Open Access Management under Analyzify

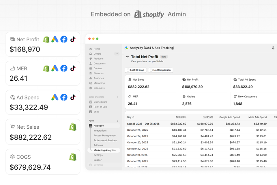click(x=105, y=136)
